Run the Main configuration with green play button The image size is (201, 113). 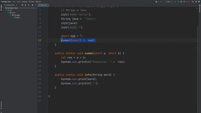point(175,2)
